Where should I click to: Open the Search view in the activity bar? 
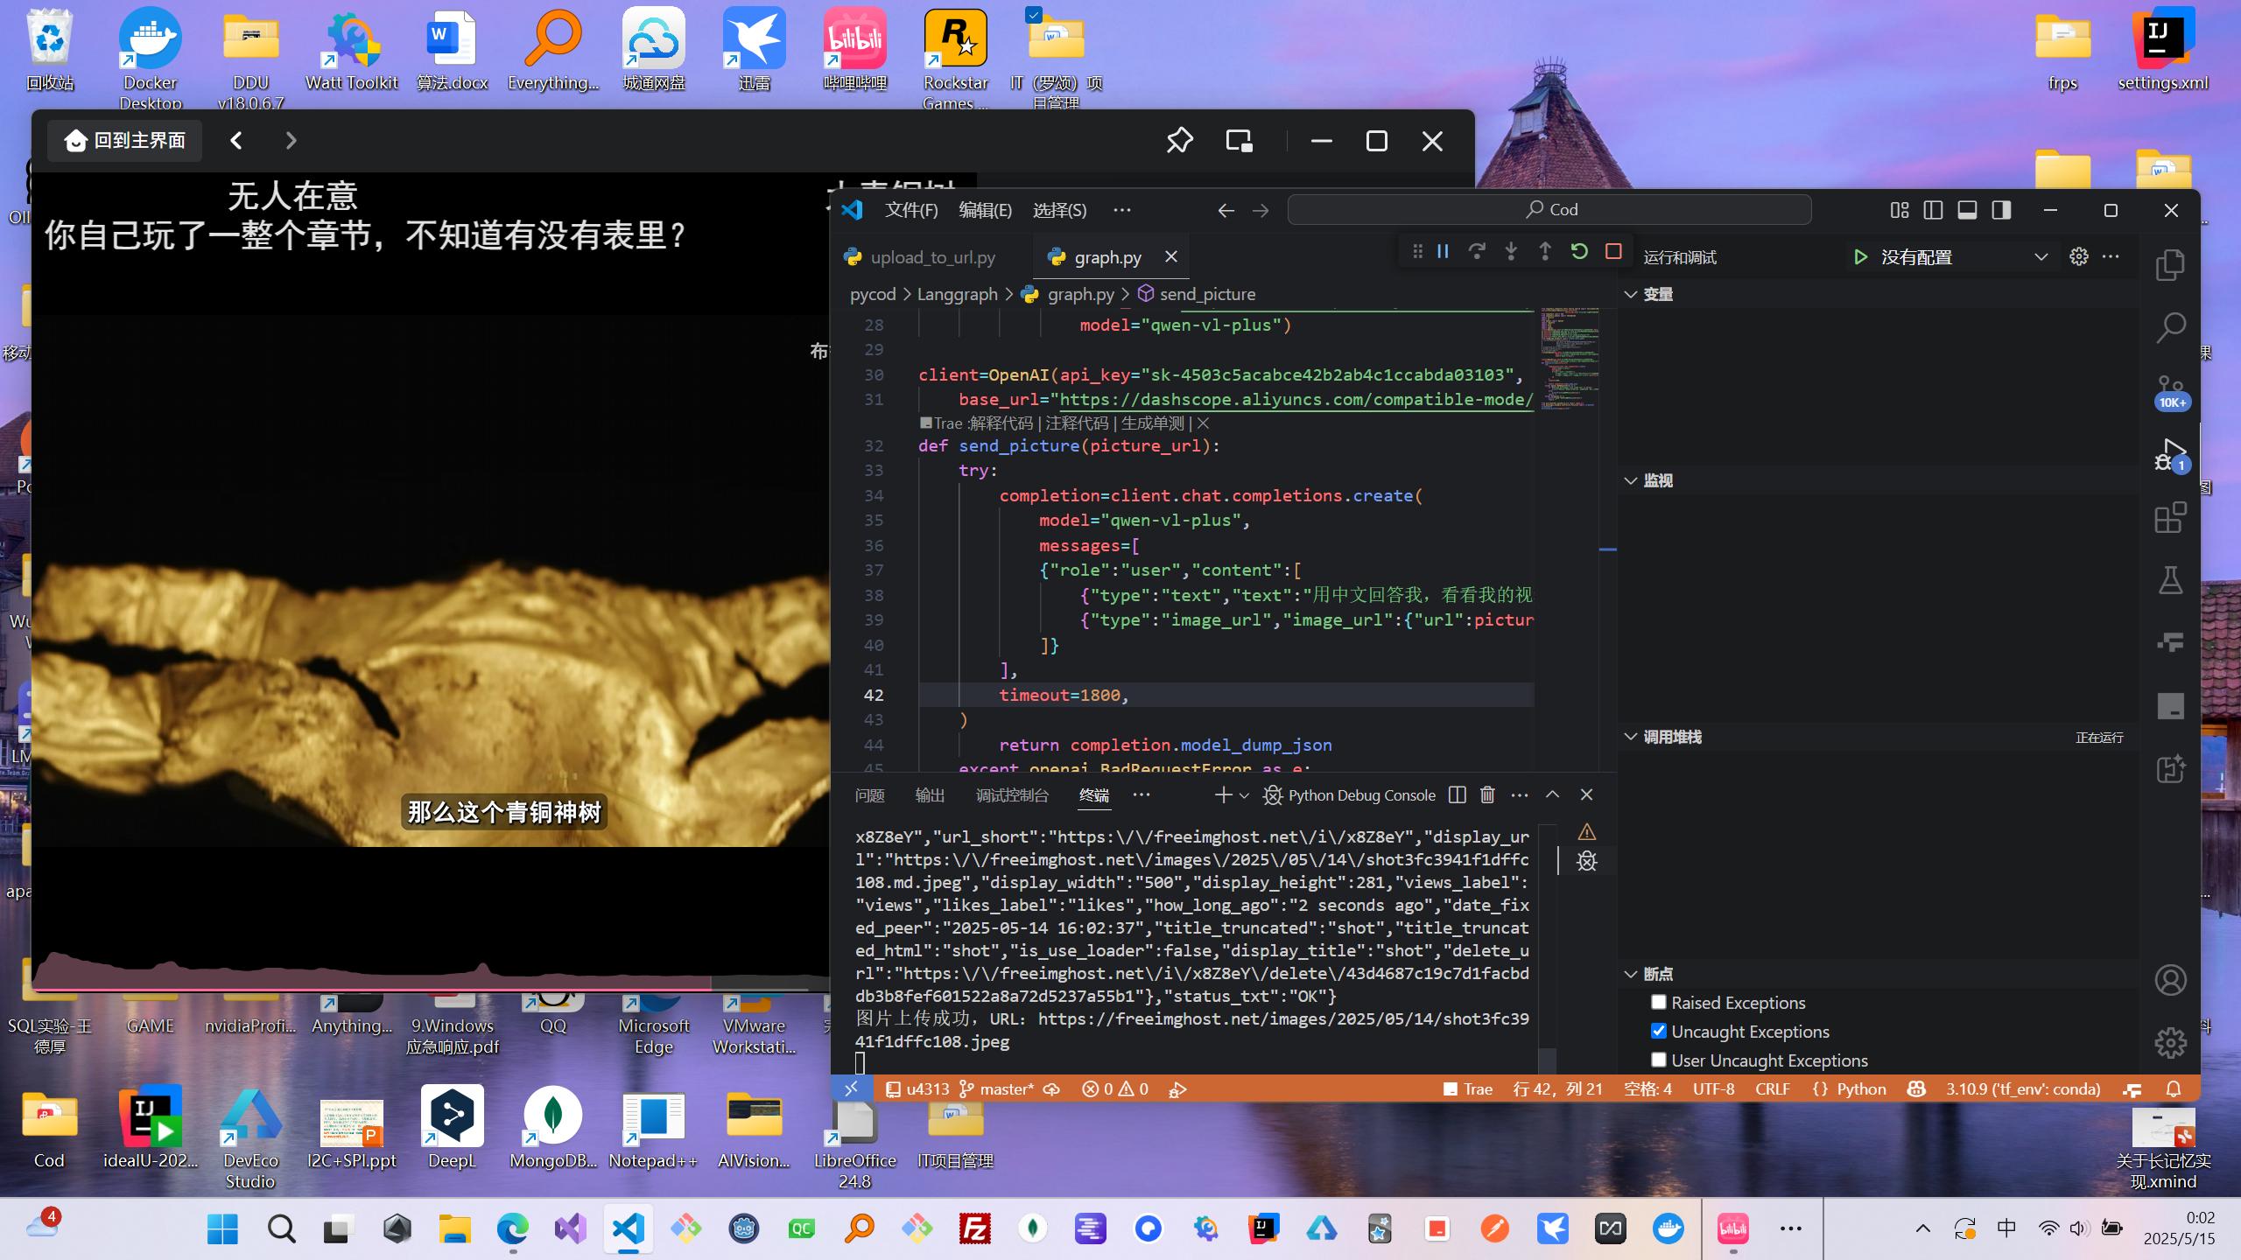tap(2170, 328)
